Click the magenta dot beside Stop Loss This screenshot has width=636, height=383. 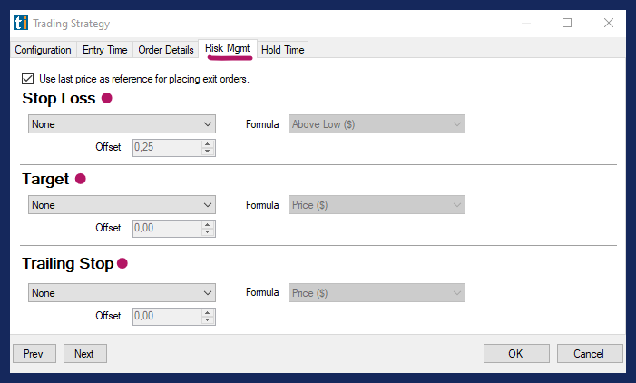107,98
